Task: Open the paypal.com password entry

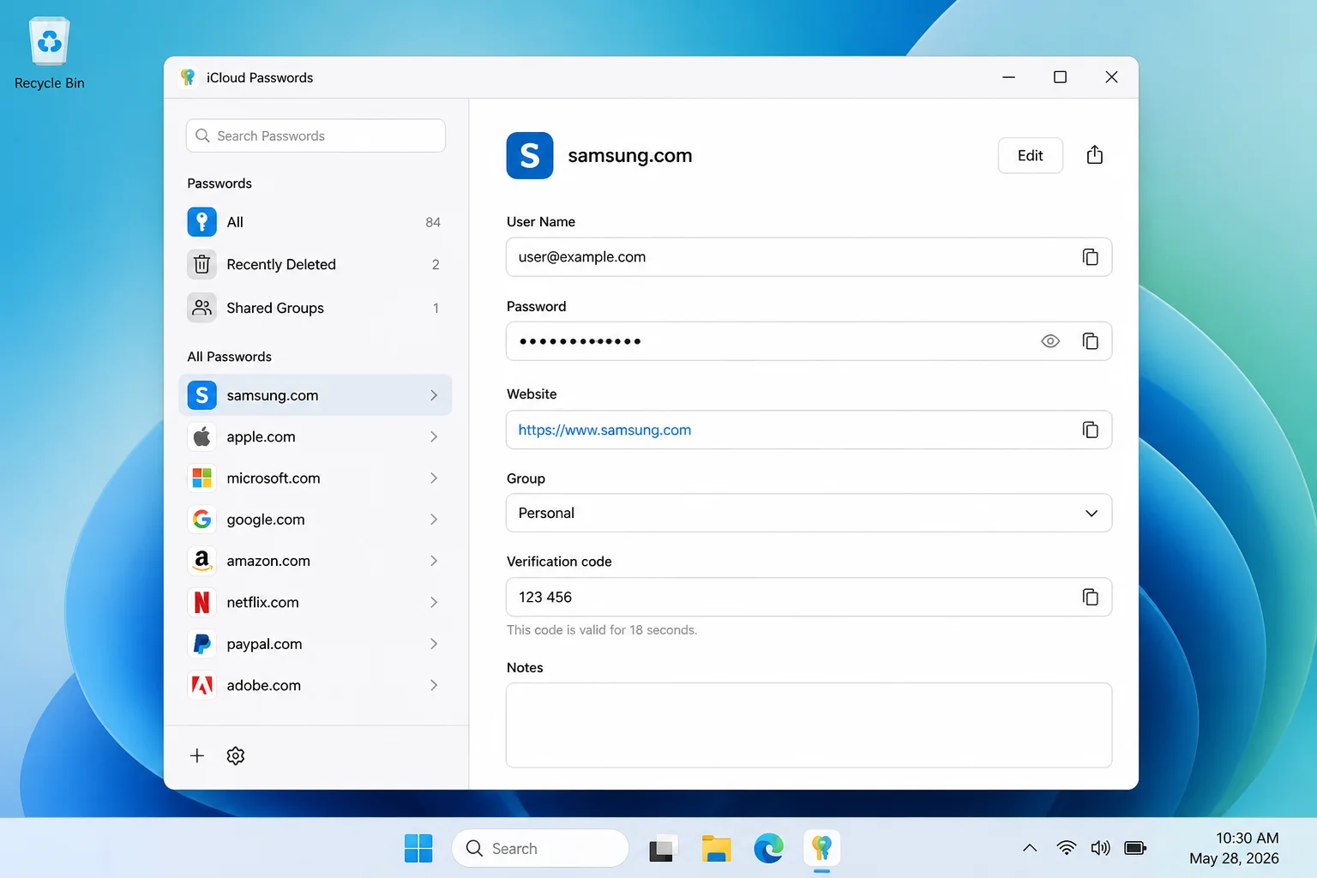Action: click(316, 644)
